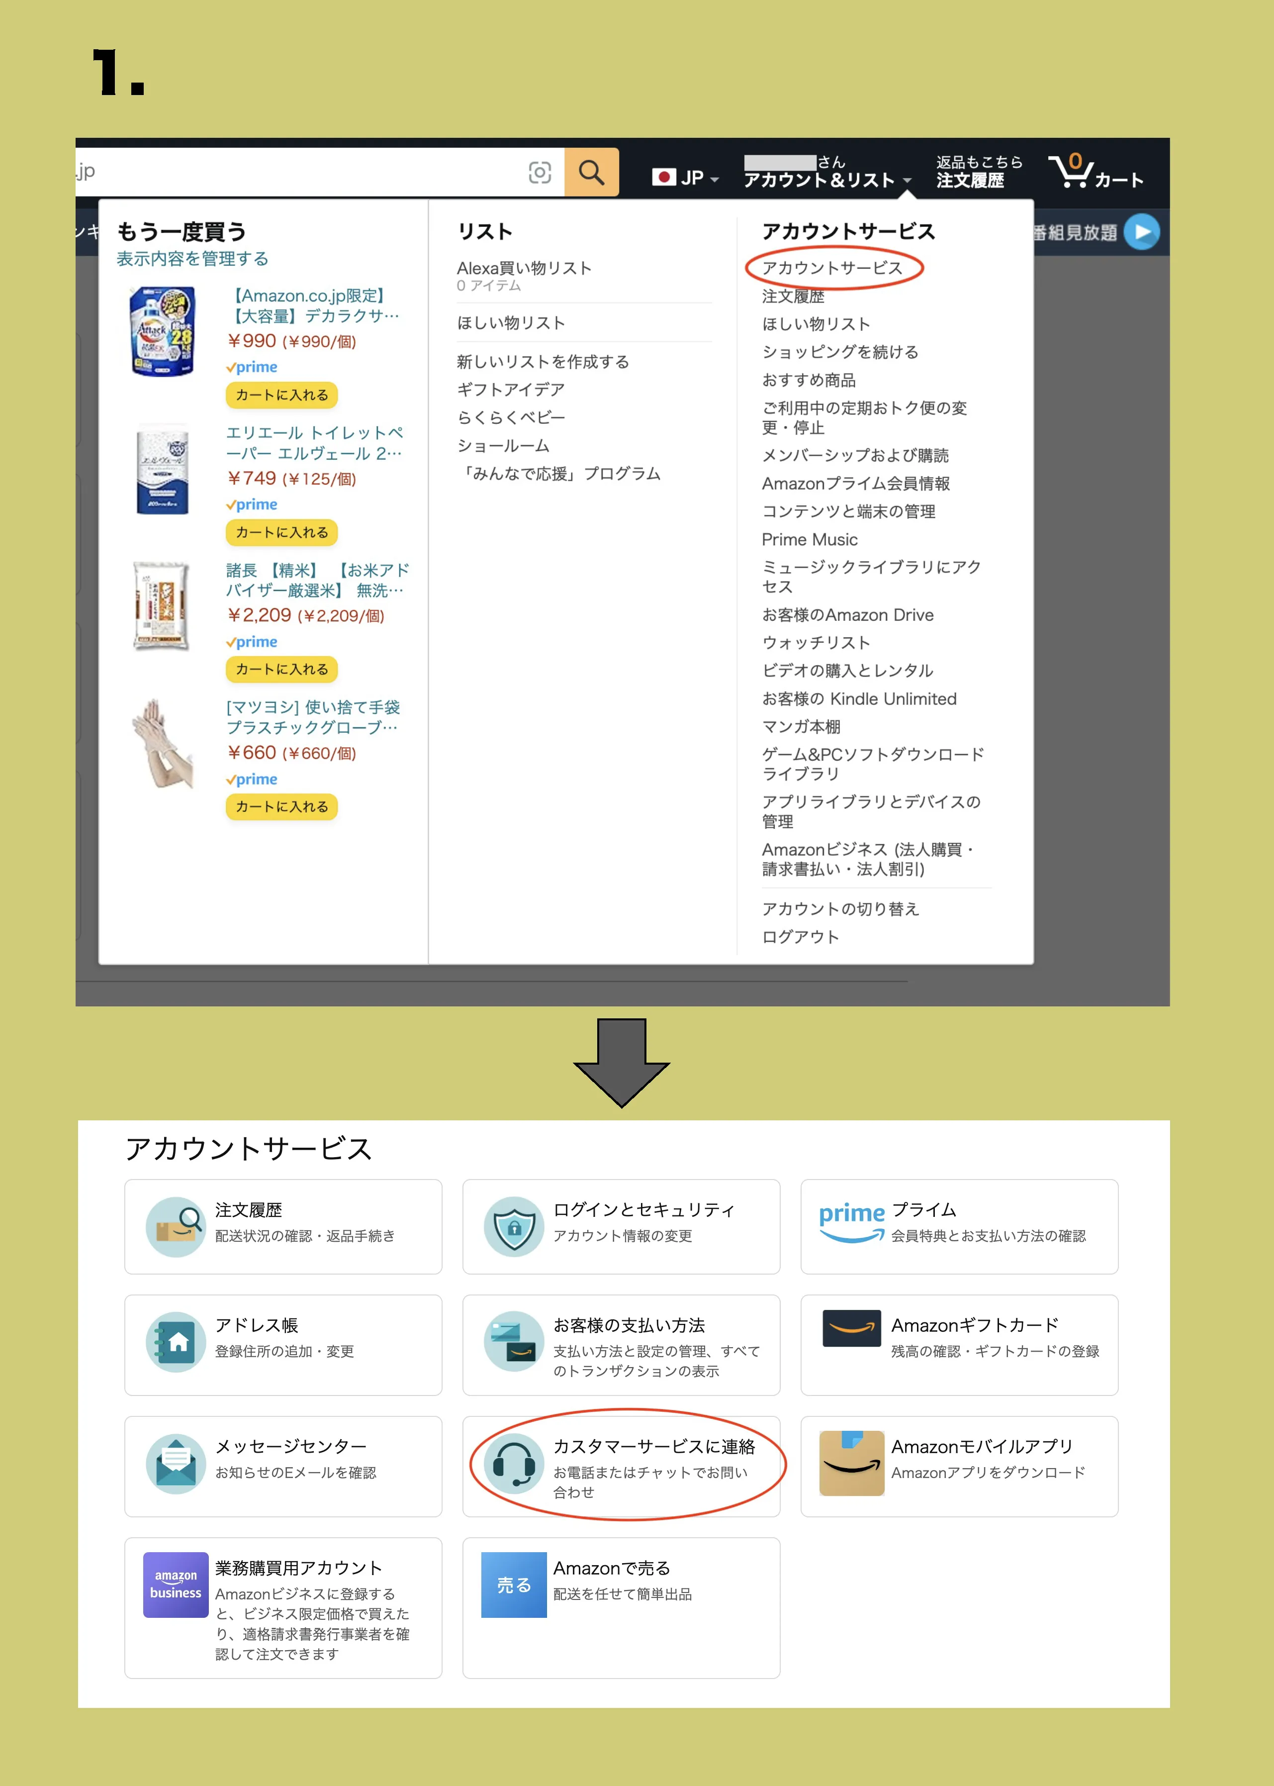Select ショッピングを続ける

click(840, 352)
